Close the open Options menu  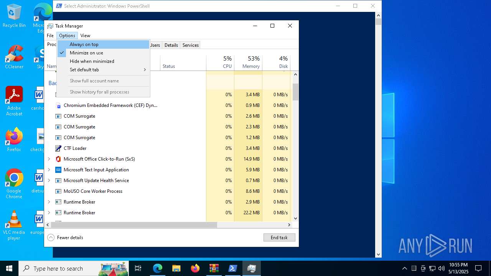(67, 36)
